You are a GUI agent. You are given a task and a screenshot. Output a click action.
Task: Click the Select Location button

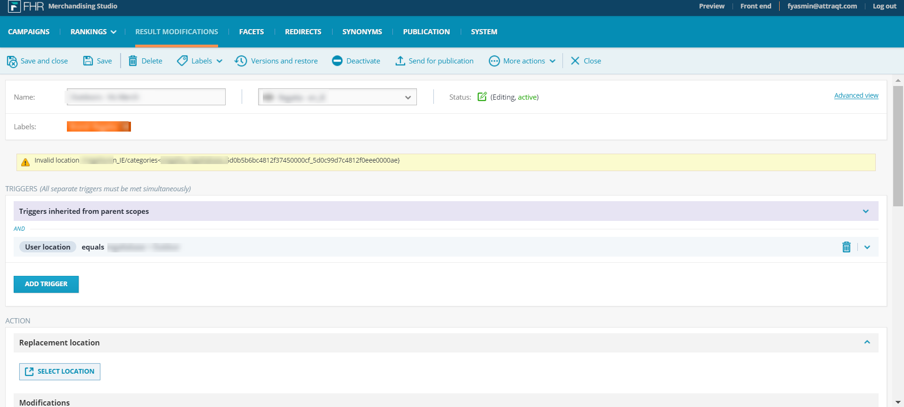coord(60,372)
